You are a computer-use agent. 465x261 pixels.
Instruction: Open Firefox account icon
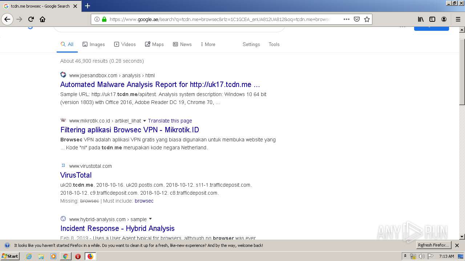[x=444, y=19]
